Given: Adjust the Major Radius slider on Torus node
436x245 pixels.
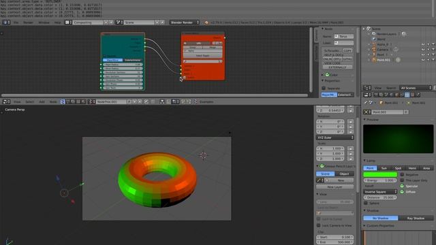Looking at the screenshot, I should pos(123,65).
